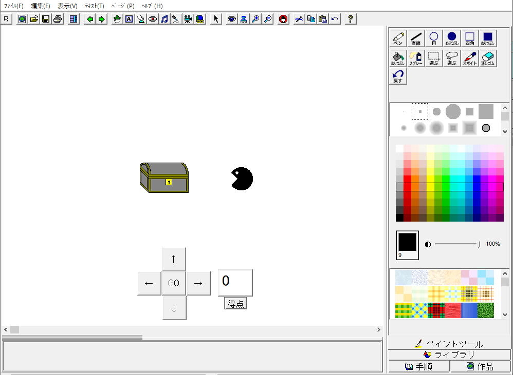The width and height of the screenshot is (513, 375).
Task: Click the red stop hand icon
Action: click(283, 19)
